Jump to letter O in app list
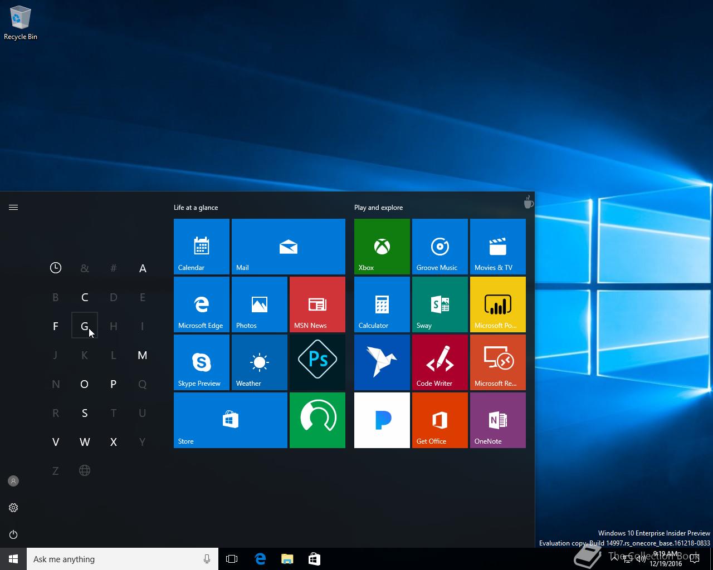713x570 pixels. [x=85, y=384]
